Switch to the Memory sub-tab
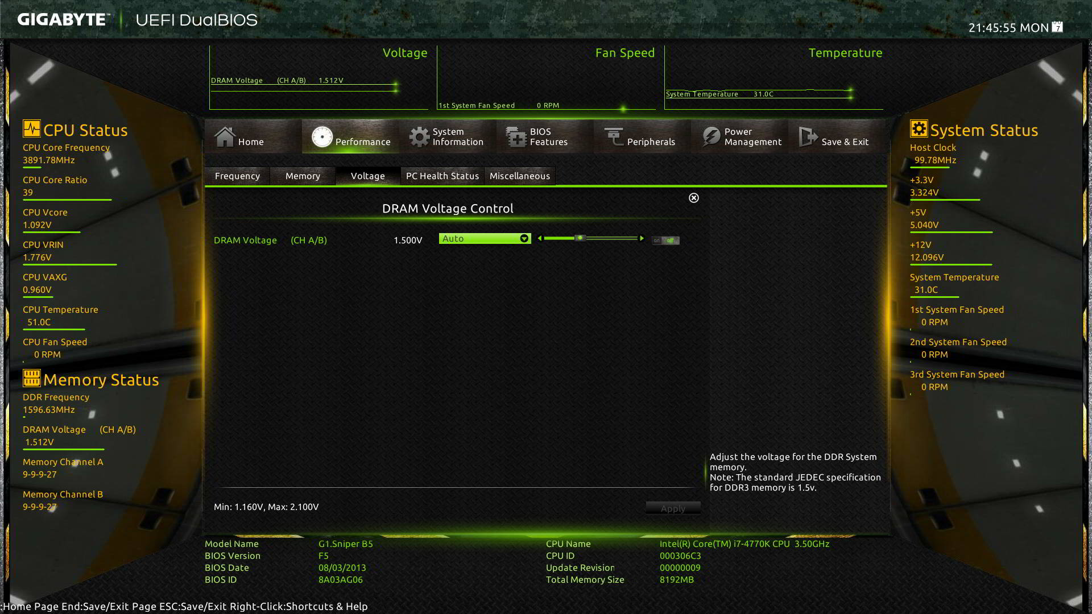Image resolution: width=1092 pixels, height=614 pixels. coord(303,176)
